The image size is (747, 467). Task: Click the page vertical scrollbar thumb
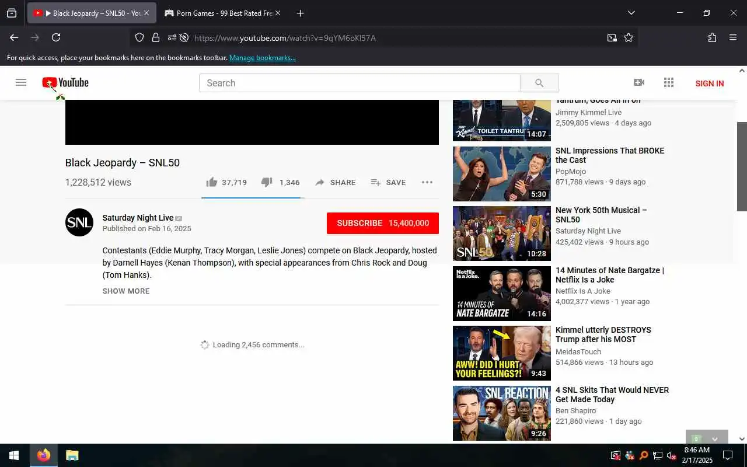tap(742, 166)
